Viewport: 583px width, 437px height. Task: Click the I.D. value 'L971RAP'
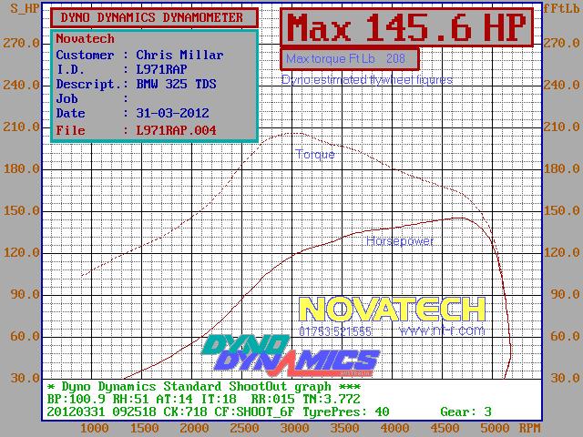coord(161,69)
